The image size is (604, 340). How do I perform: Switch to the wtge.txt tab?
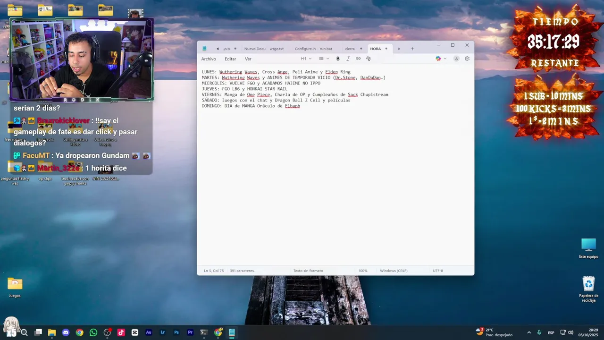[277, 49]
